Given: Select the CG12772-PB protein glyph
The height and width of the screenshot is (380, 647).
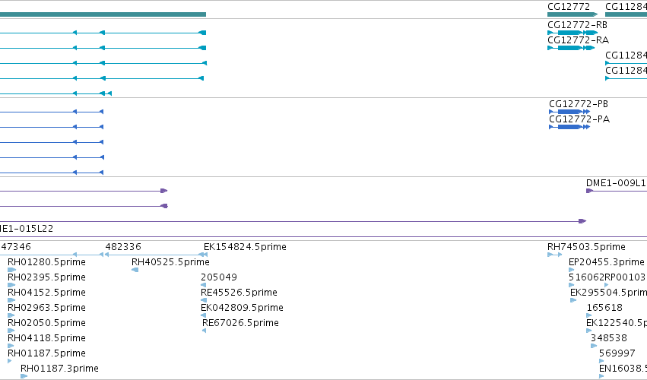Looking at the screenshot, I should pyautogui.click(x=569, y=112).
